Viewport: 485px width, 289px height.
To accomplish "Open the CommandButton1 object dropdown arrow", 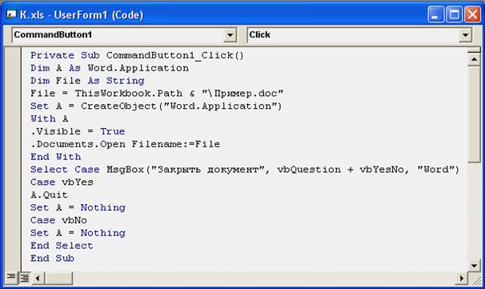I will (230, 35).
